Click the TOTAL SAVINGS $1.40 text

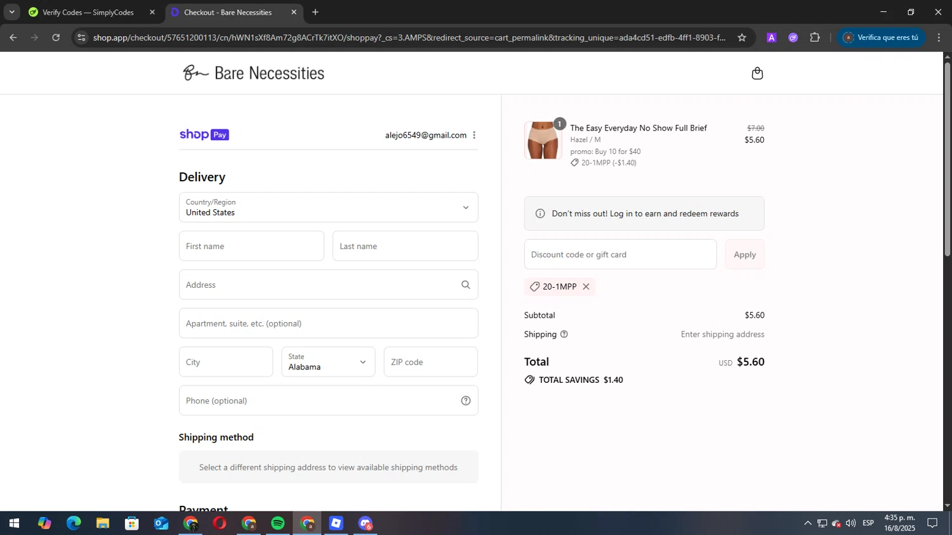click(x=581, y=380)
